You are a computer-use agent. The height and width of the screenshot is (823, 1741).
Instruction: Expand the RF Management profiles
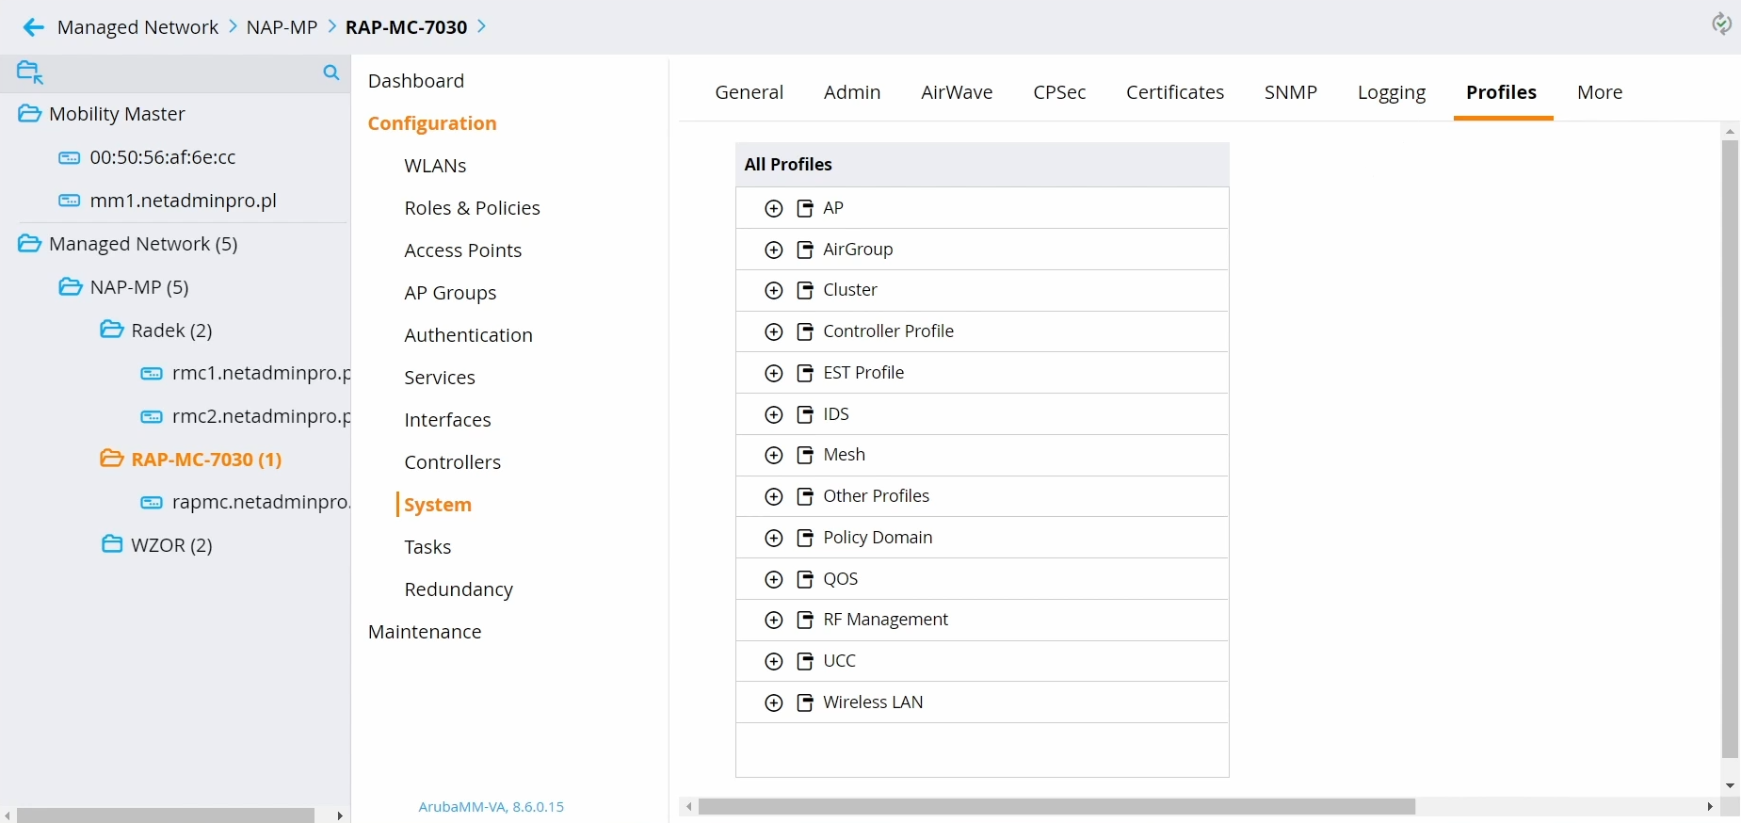[774, 621]
